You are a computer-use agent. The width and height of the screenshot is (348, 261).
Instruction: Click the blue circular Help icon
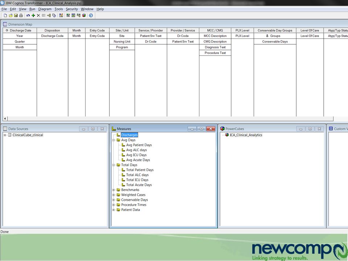tap(91, 15)
